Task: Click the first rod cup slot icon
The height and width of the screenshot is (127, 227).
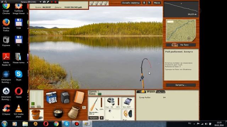Action: click(92, 3)
